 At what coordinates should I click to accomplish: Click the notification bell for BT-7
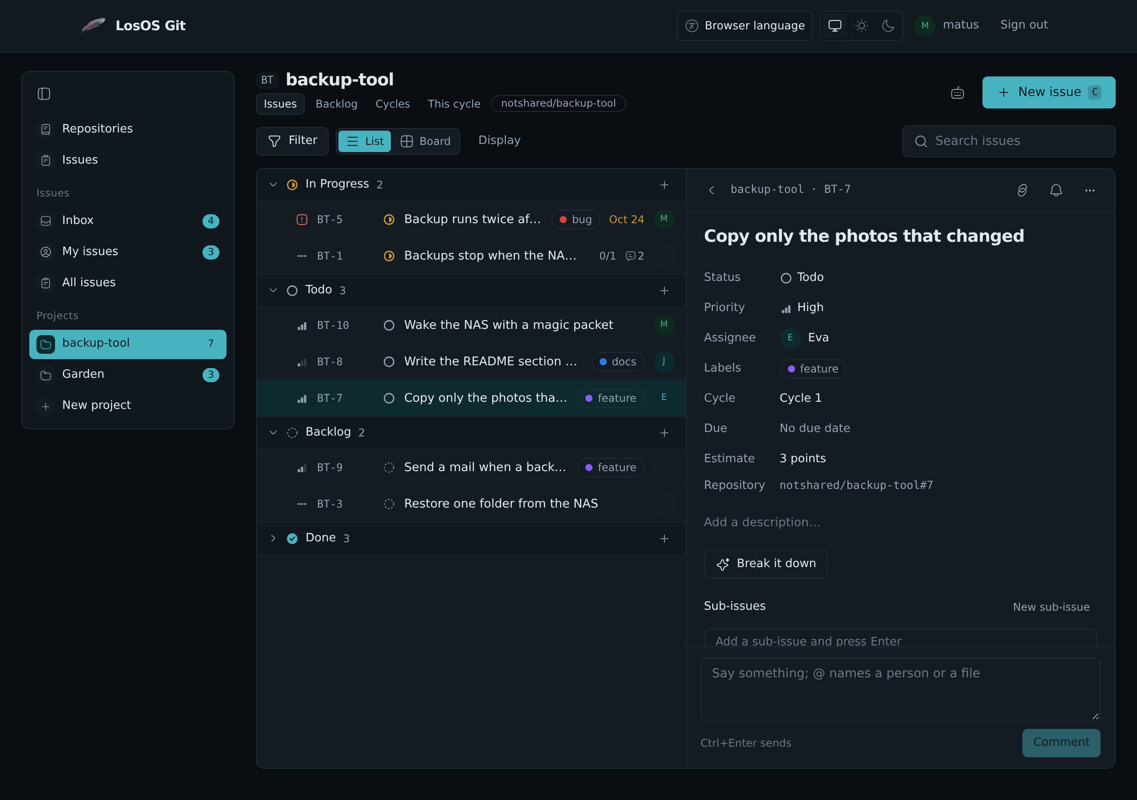(1056, 190)
